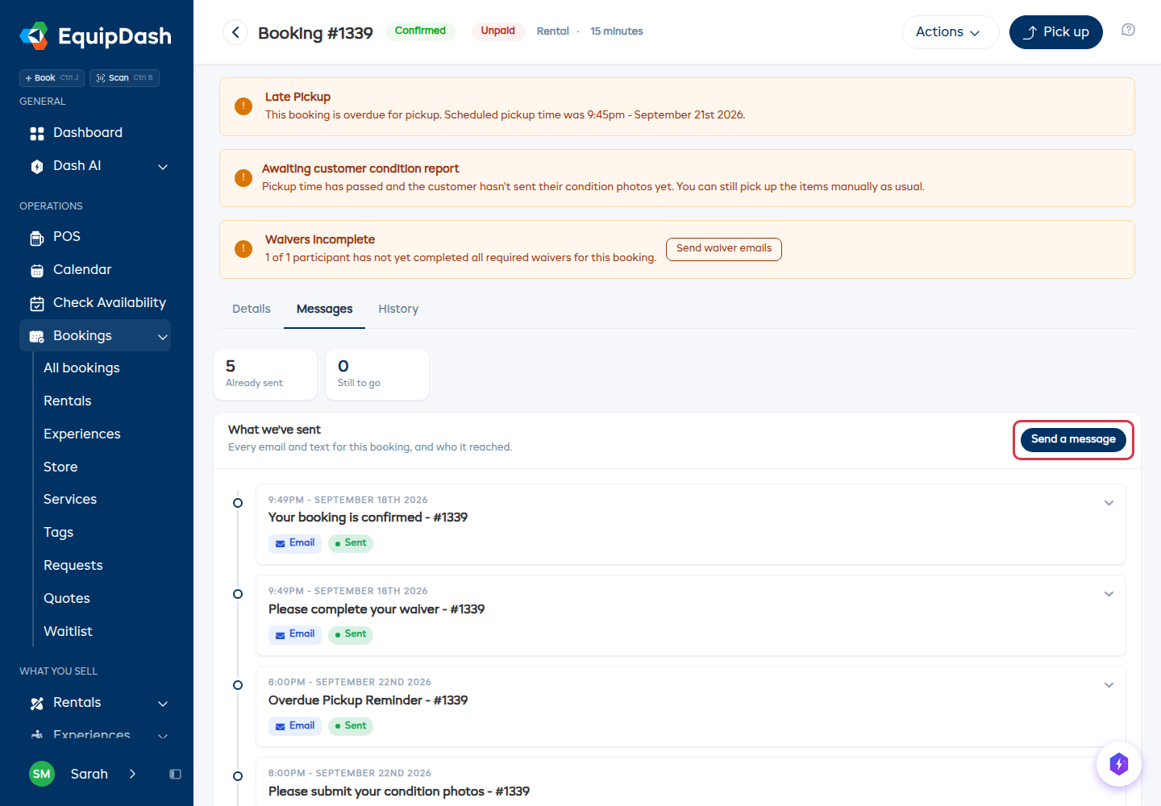Viewport: 1161px width, 806px height.
Task: Open the help question mark icon
Action: [x=1129, y=30]
